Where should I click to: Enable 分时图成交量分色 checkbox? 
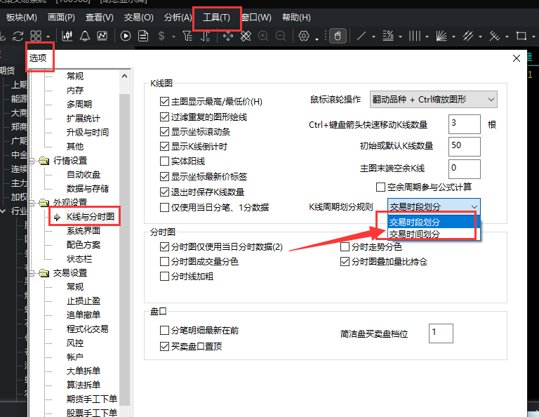click(164, 262)
